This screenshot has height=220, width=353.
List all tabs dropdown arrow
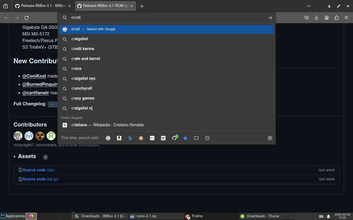[309, 6]
